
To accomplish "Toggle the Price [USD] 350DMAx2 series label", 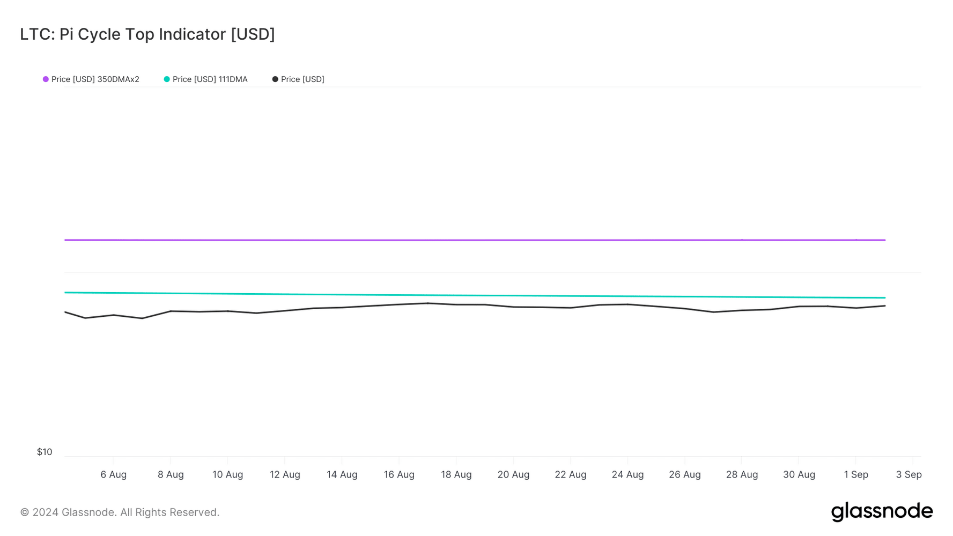I will [x=95, y=79].
